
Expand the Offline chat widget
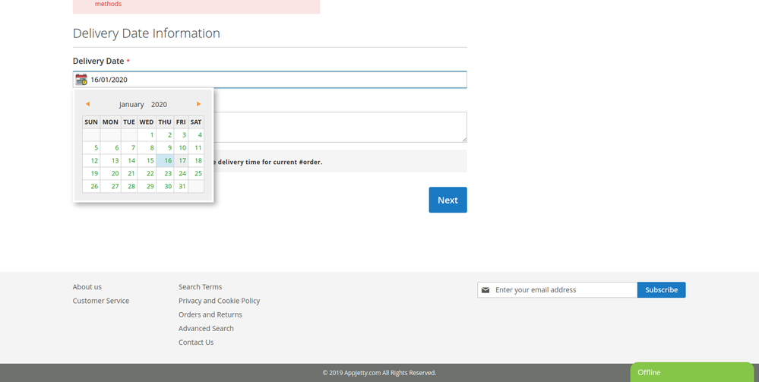pyautogui.click(x=691, y=372)
